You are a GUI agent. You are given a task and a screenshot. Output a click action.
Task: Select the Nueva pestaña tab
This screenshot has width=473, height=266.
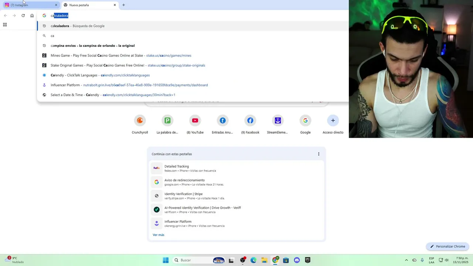(89, 5)
